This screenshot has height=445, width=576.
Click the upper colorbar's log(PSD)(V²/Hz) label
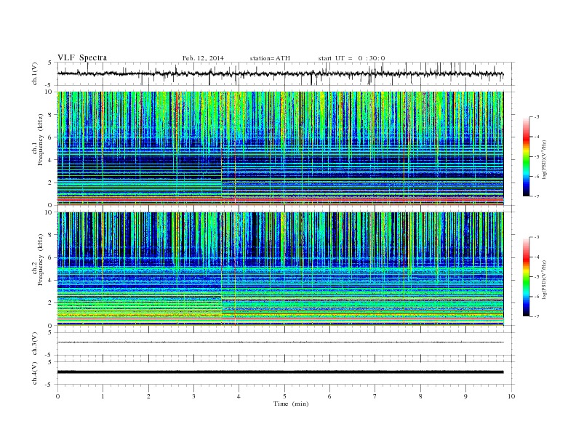(545, 159)
